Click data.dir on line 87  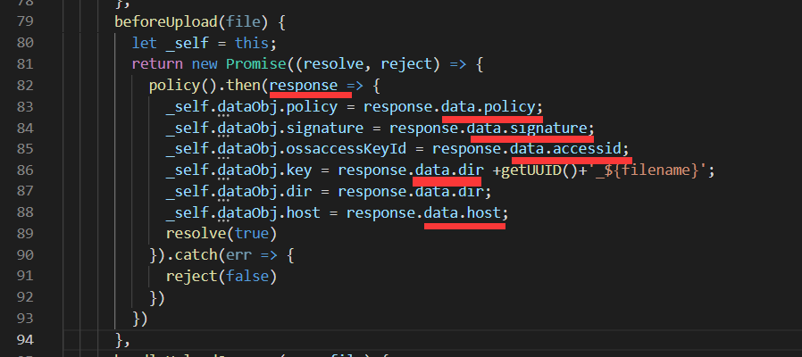pyautogui.click(x=449, y=191)
